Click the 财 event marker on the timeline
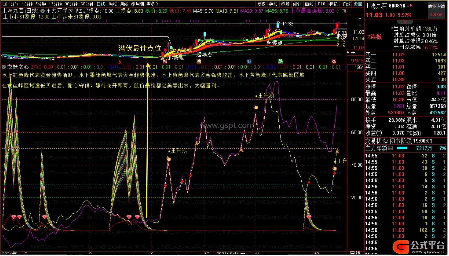 click(249, 61)
